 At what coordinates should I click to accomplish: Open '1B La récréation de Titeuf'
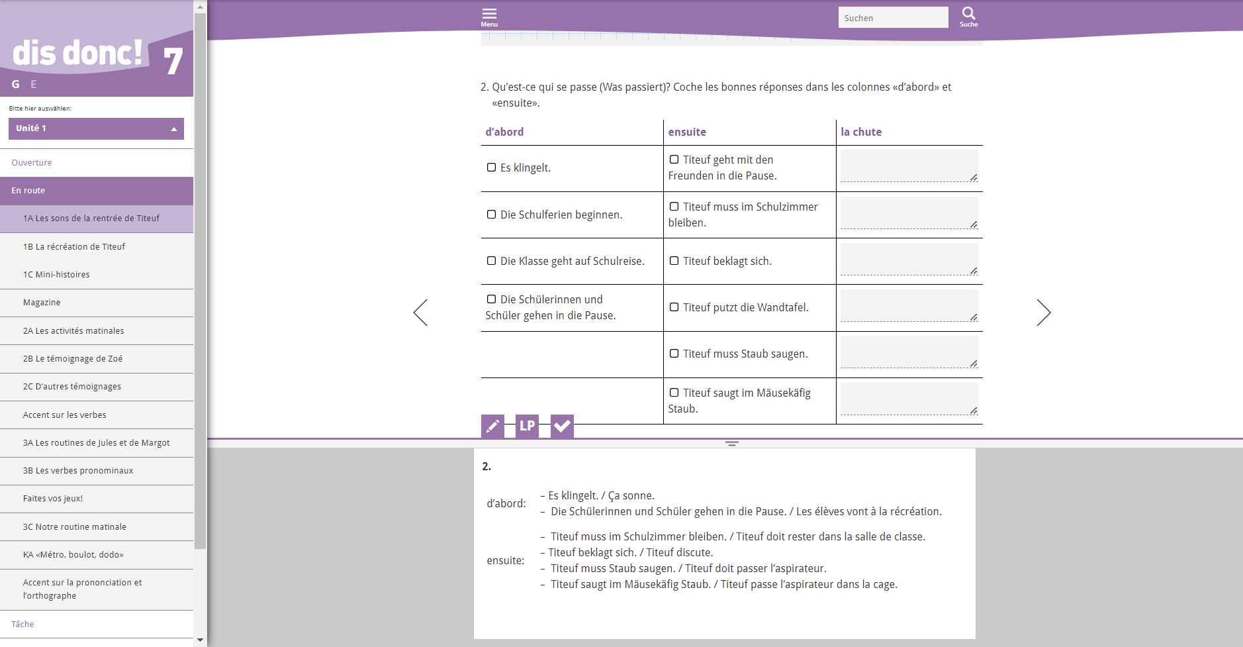pyautogui.click(x=74, y=246)
